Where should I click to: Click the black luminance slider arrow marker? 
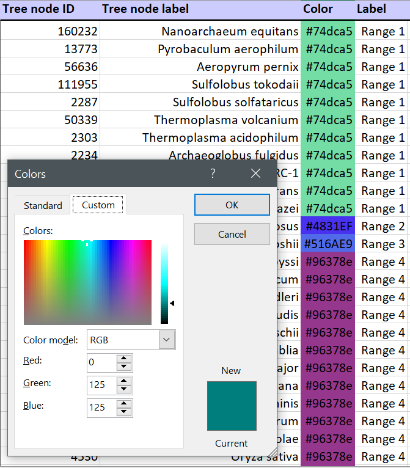[x=172, y=303]
